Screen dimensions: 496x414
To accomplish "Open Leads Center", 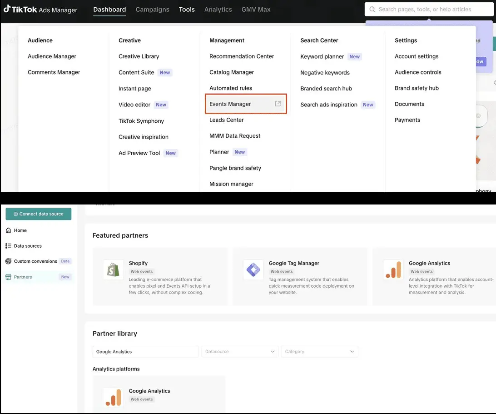I will (227, 120).
